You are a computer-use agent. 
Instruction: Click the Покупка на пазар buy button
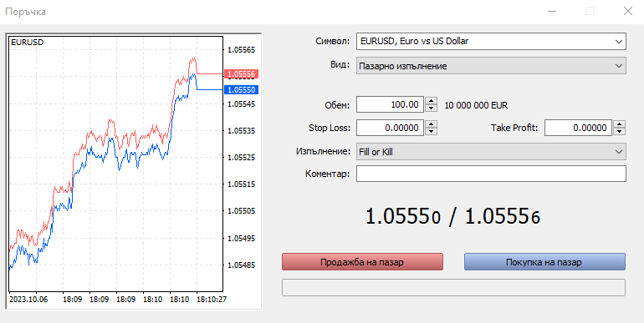(544, 262)
